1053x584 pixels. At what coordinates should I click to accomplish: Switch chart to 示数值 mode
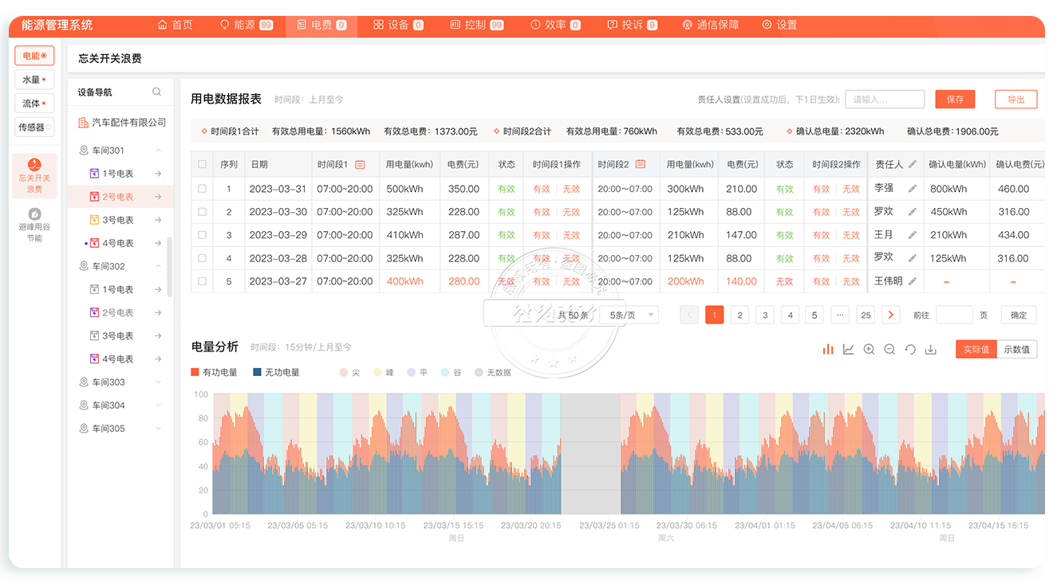click(x=1016, y=349)
